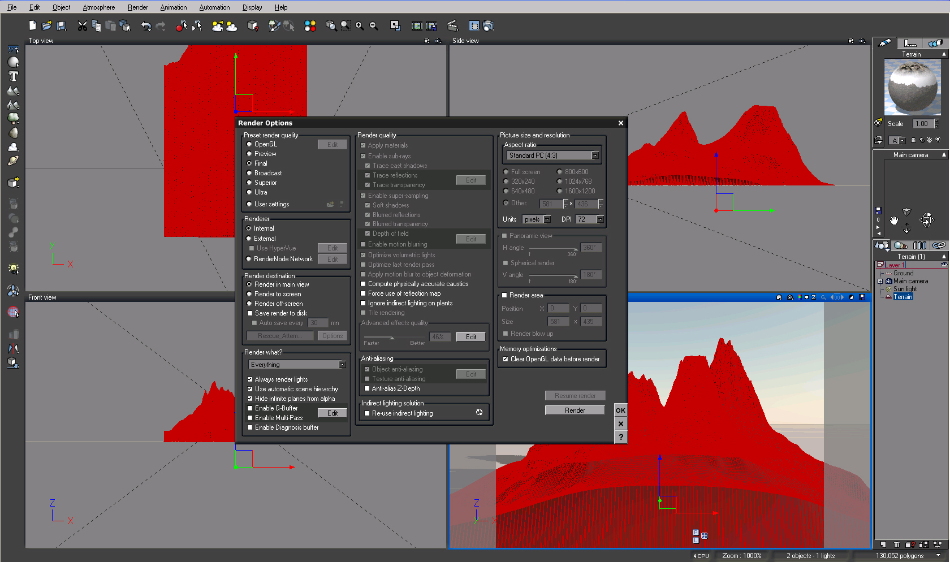The height and width of the screenshot is (562, 950).
Task: Collapse the Terrain material panel arrow
Action: 944,54
